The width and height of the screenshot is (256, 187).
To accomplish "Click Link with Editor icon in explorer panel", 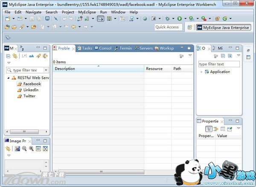I will pos(15,56).
